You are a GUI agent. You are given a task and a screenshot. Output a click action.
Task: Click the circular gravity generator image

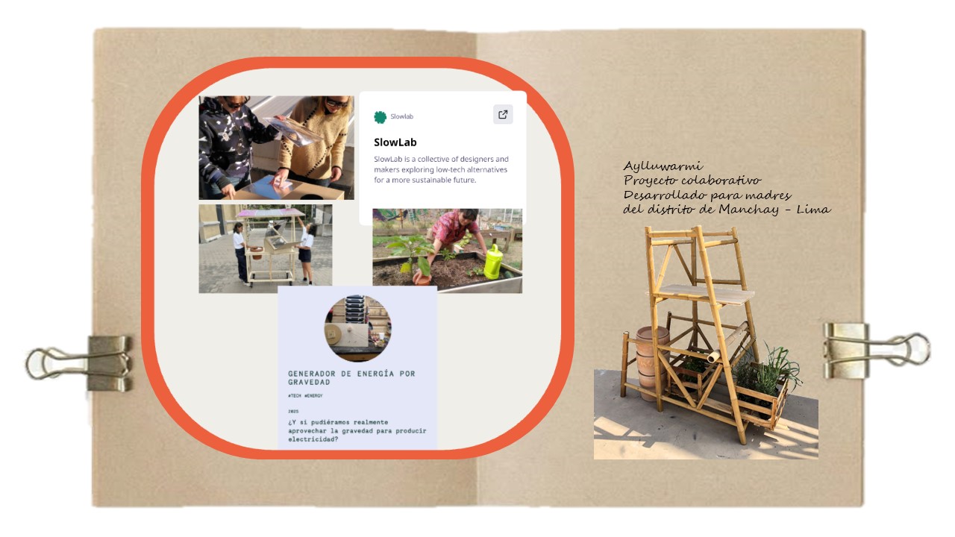(357, 328)
